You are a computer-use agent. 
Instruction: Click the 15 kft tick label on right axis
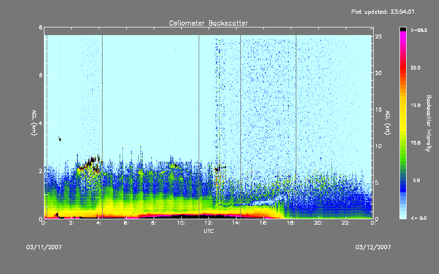tap(378, 110)
